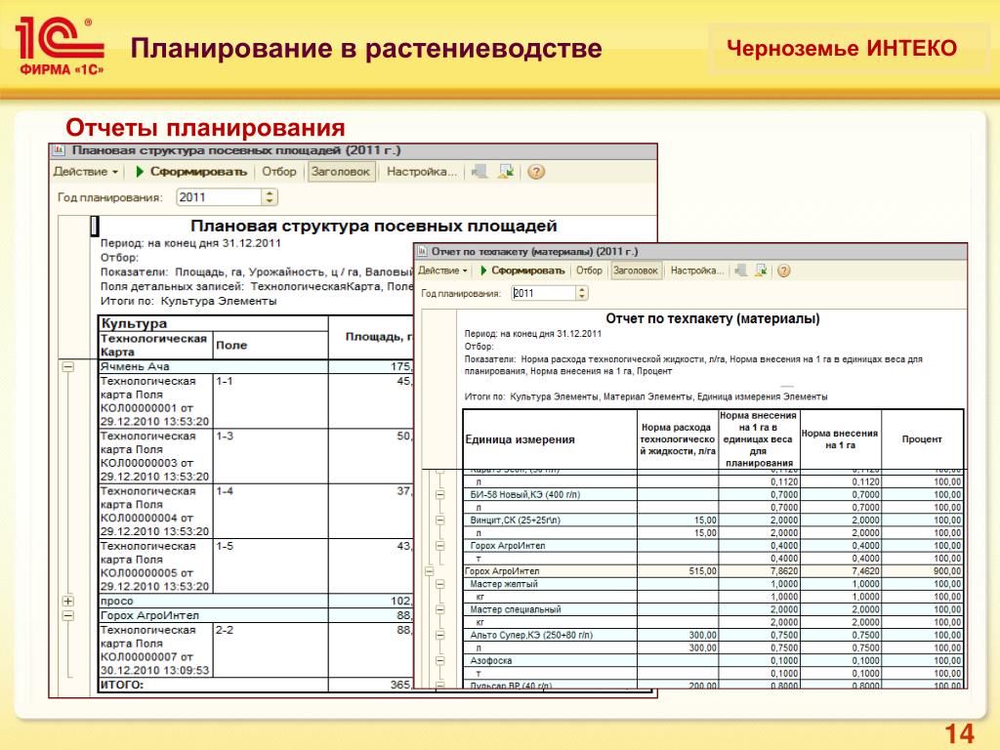Open Настройка... in Отчет по техпакету window
Screen dimensions: 1000x750
pyautogui.click(x=697, y=271)
